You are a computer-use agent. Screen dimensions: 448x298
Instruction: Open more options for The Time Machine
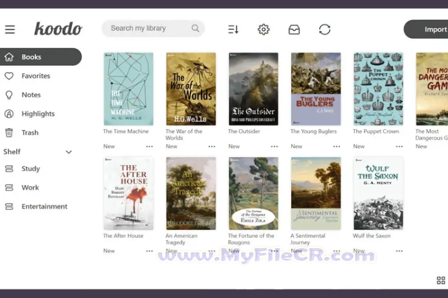click(x=149, y=147)
